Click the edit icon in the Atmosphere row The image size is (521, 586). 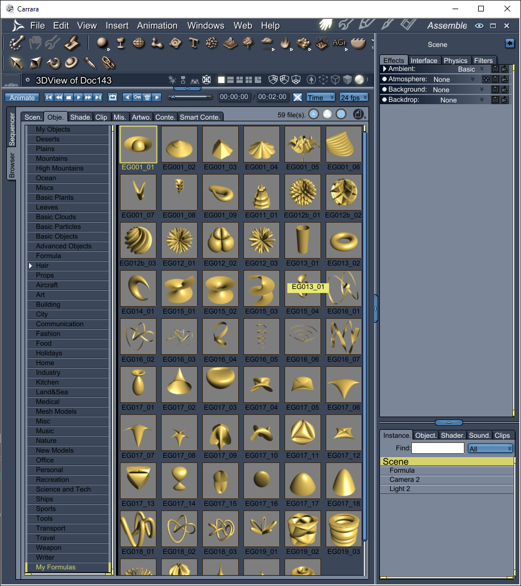486,79
